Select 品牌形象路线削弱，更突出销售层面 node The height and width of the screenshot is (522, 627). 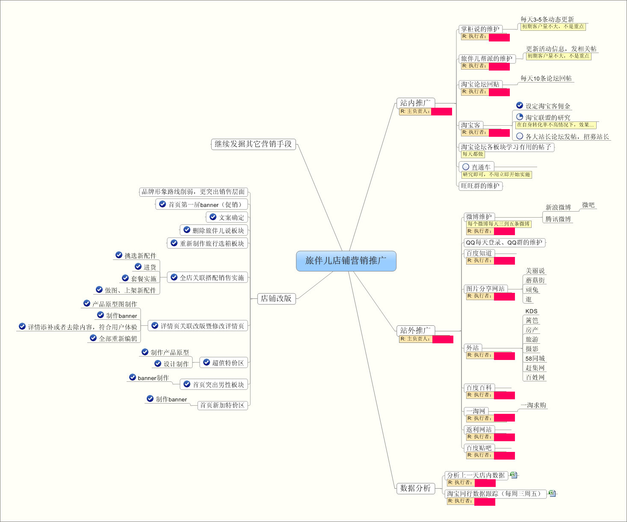tap(193, 192)
